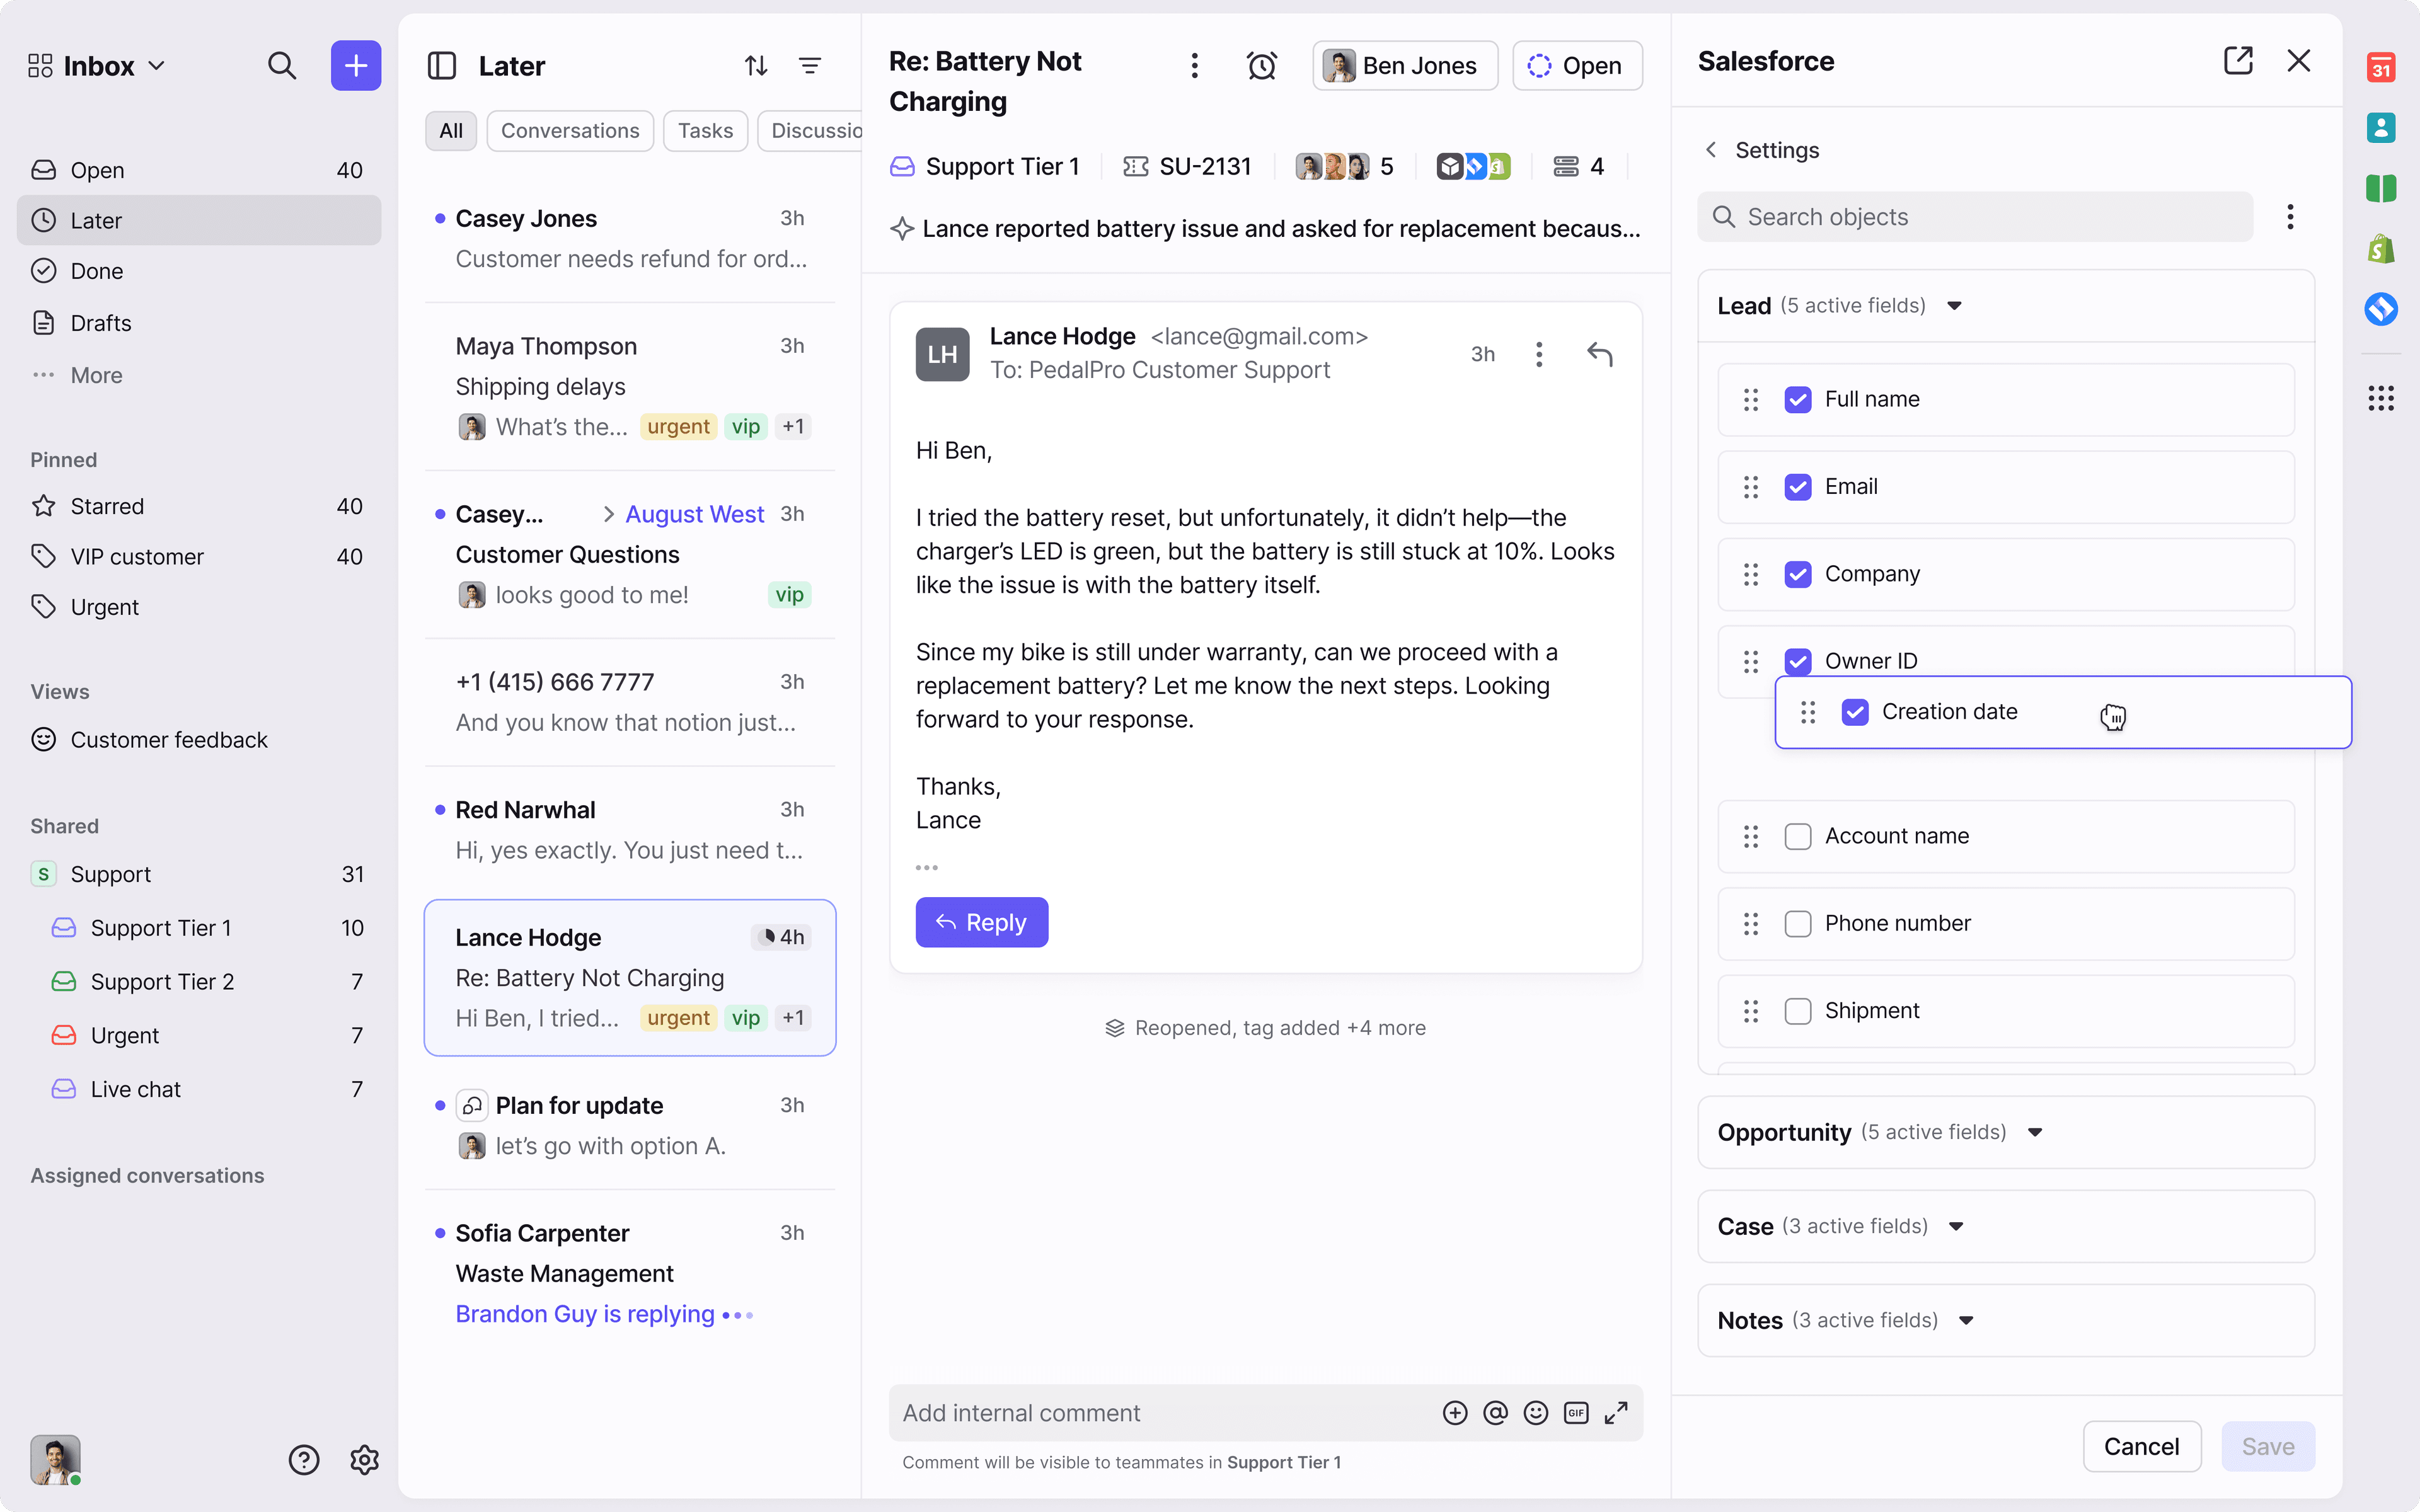
Task: Enable the Phone number field
Action: [1798, 923]
